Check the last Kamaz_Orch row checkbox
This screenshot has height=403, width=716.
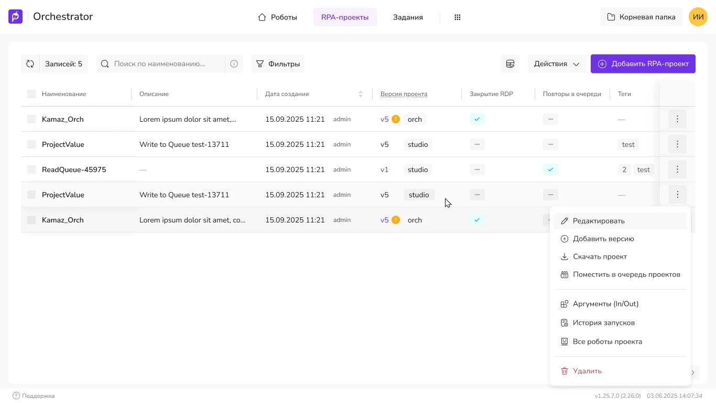coord(31,220)
